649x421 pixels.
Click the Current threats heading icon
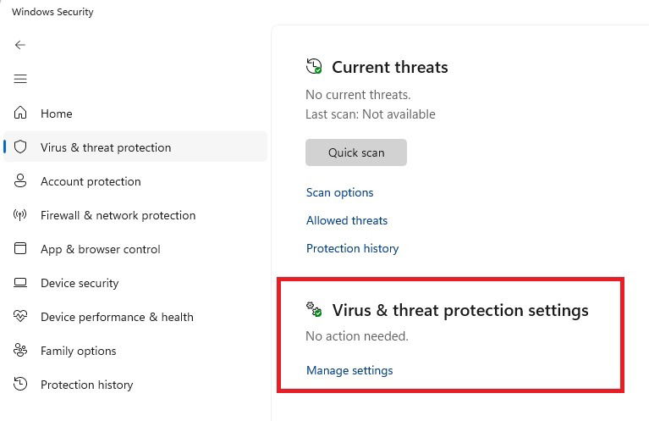pyautogui.click(x=314, y=66)
